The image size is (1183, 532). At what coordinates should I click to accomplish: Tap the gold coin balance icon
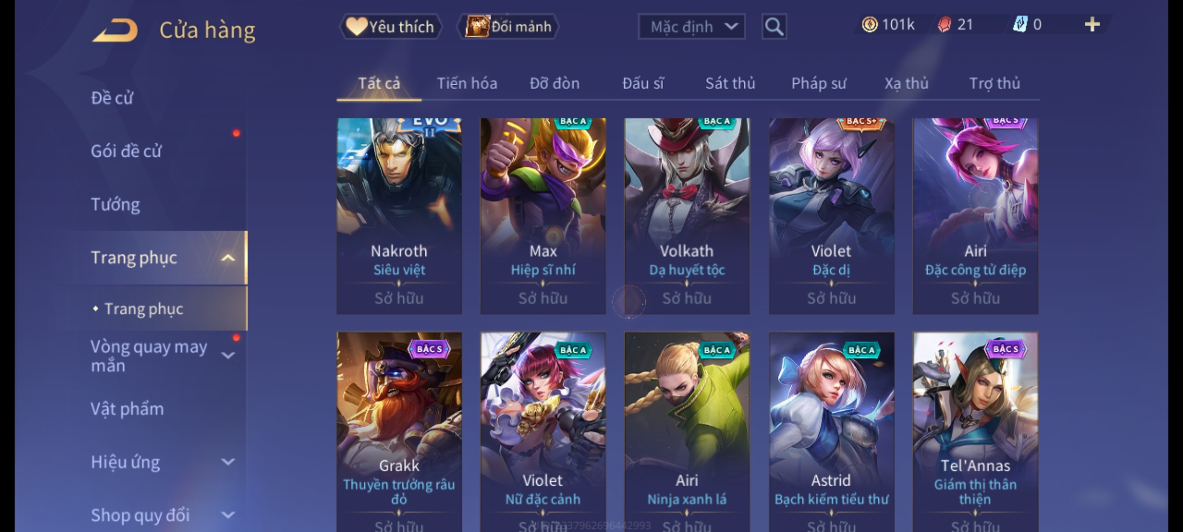(870, 25)
